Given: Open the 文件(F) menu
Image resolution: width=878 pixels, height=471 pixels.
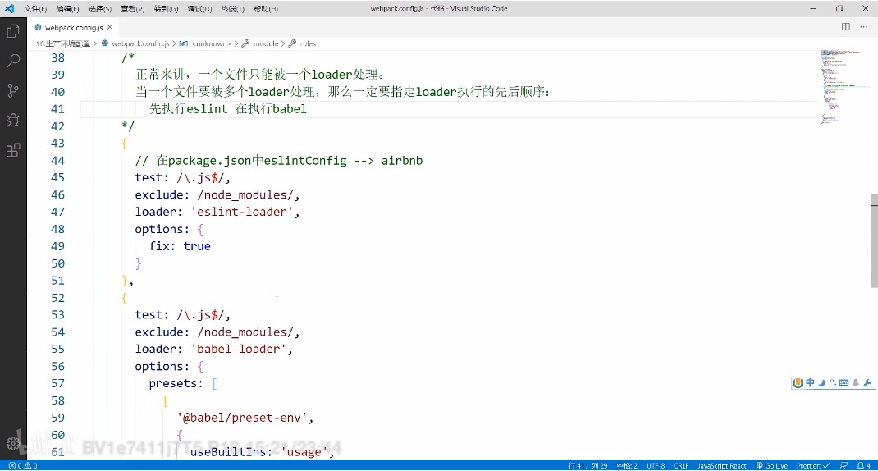Looking at the screenshot, I should tap(35, 9).
